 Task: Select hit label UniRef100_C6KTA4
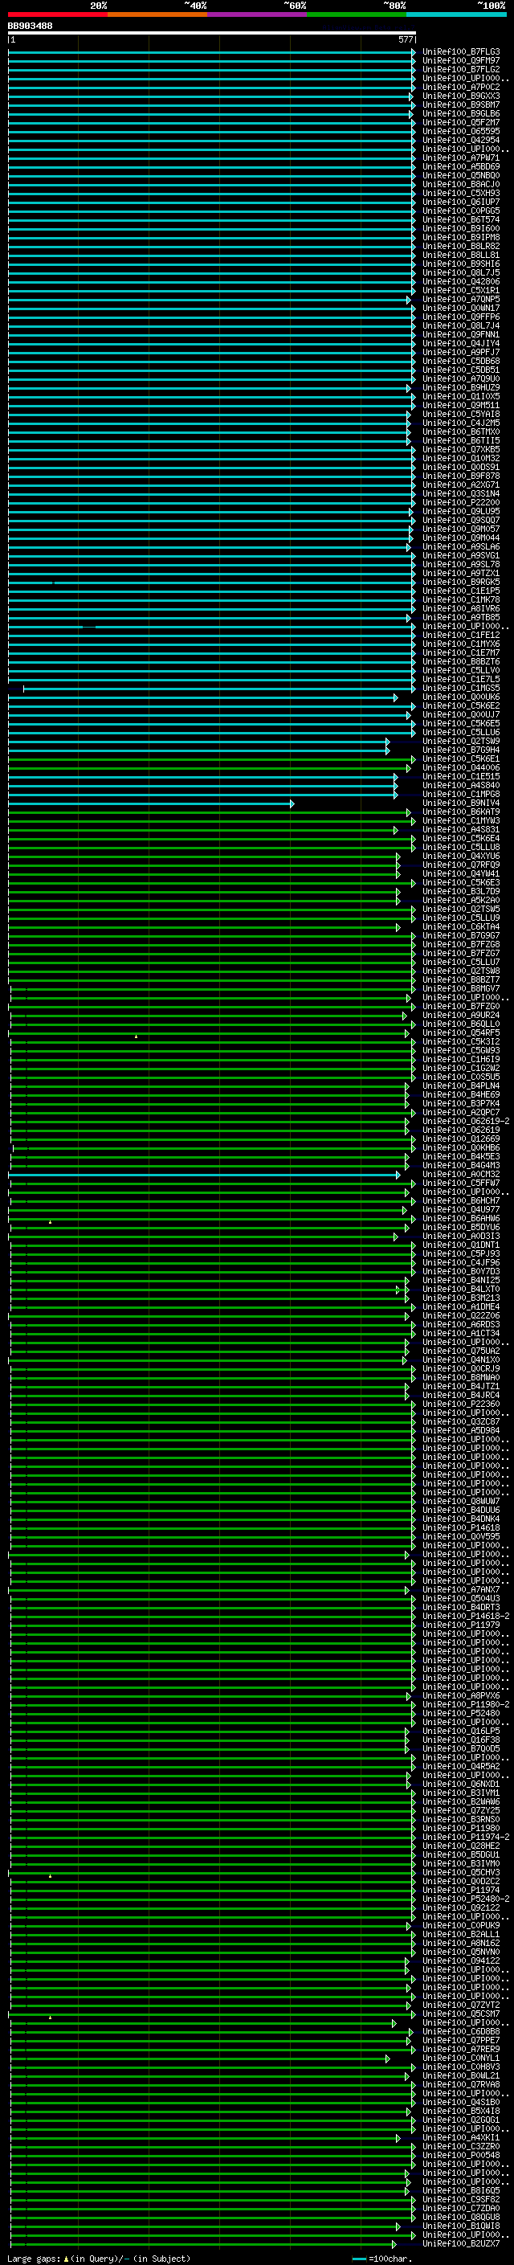point(461,928)
